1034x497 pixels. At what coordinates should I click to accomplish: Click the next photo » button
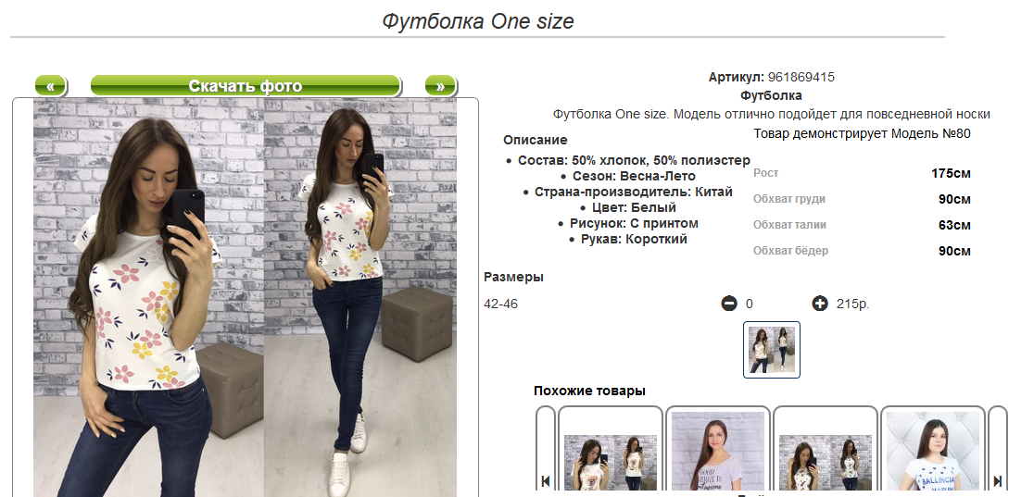pyautogui.click(x=440, y=86)
